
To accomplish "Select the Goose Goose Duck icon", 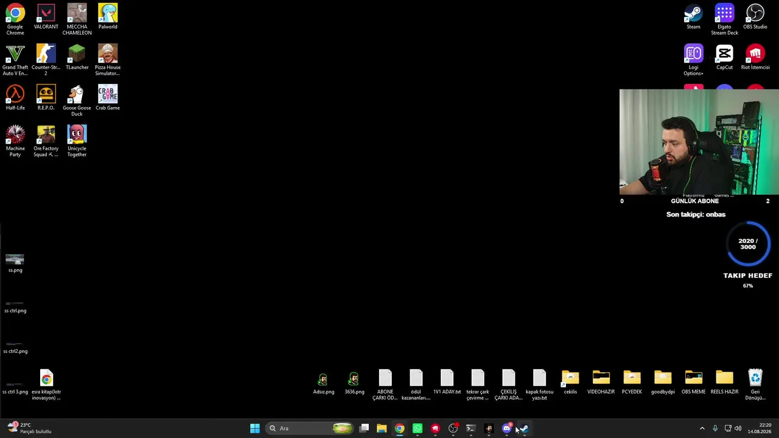I will pos(77,101).
